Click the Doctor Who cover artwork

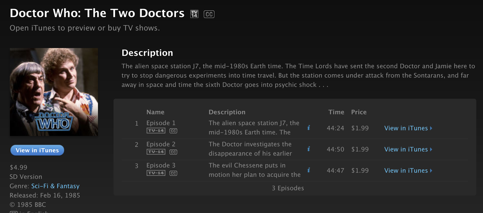54,92
